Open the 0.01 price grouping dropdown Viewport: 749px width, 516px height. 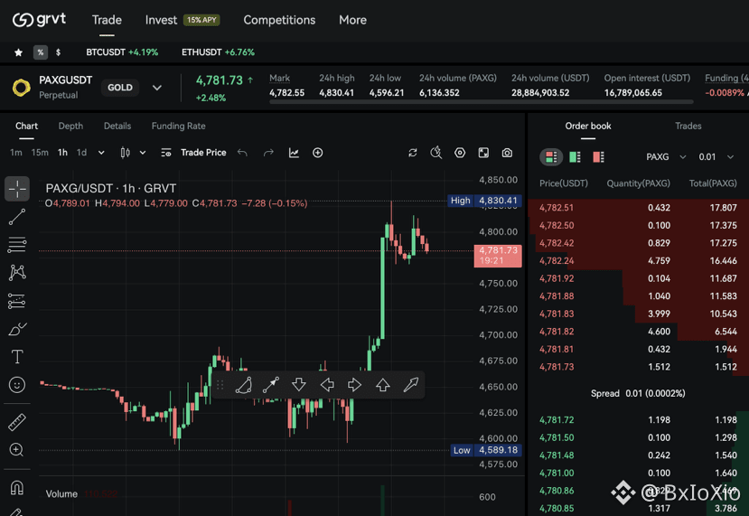(716, 157)
